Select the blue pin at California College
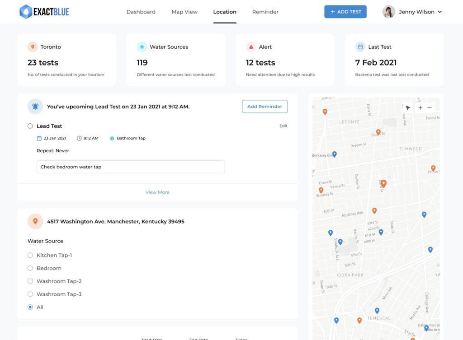Screen dimensions: 463x340 click(x=426, y=328)
